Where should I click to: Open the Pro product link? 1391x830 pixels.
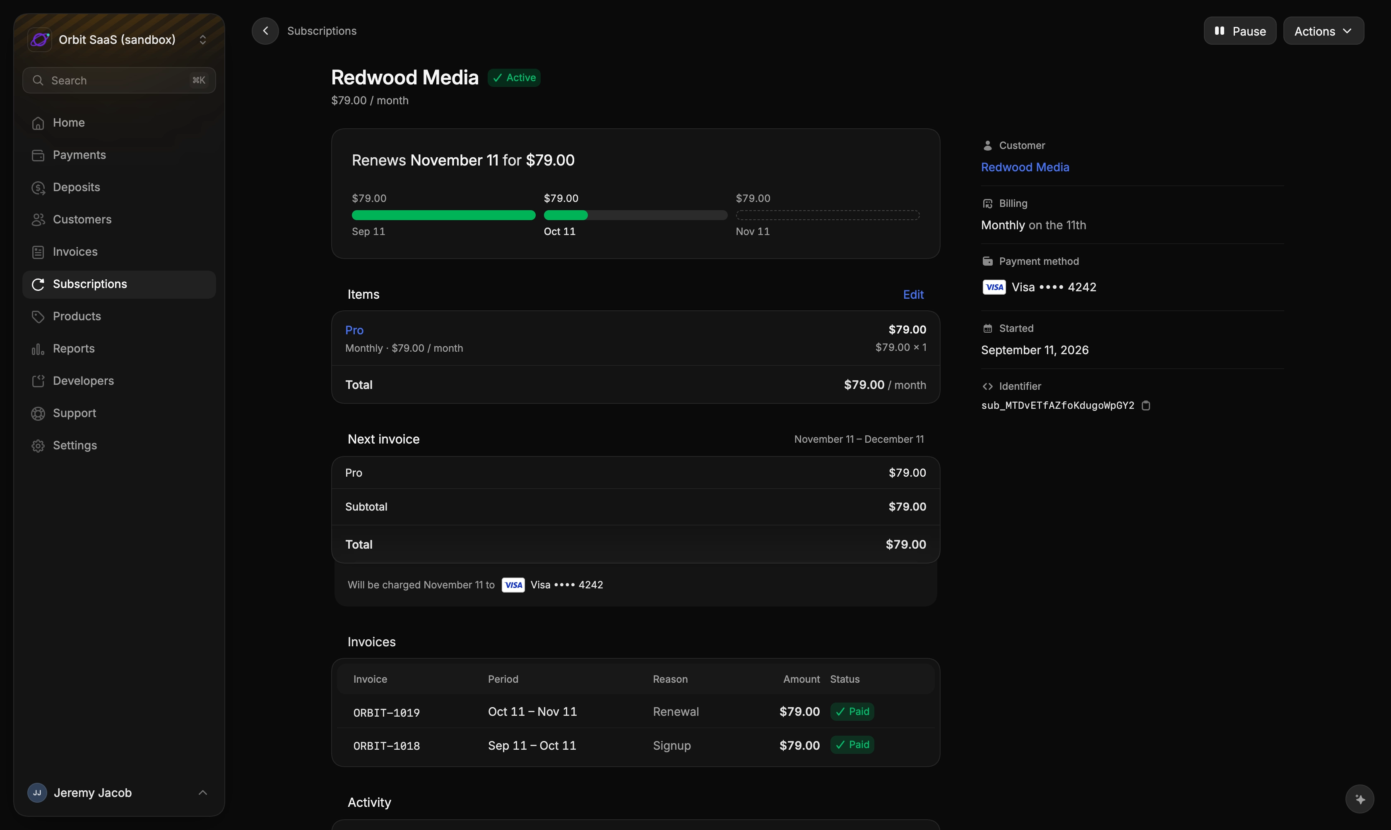click(354, 331)
